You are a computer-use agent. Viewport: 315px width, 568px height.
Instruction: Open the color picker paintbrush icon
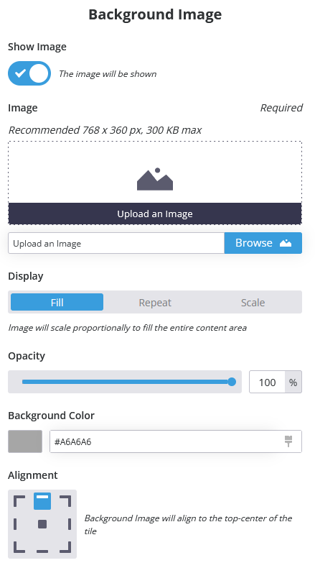click(288, 441)
